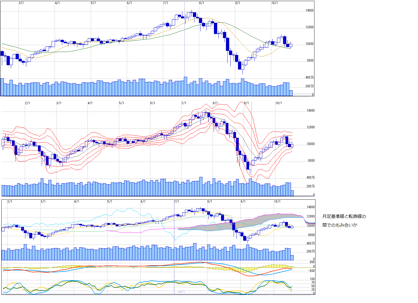Click the "200万" volume label on bottom chart
Viewport: 418px width, 303px height.
[x=311, y=251]
